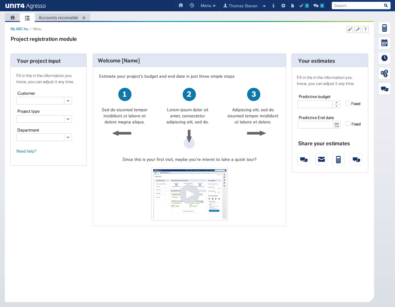This screenshot has width=395, height=307.
Task: Check Fixed box for Predictive budget
Action: point(348,103)
